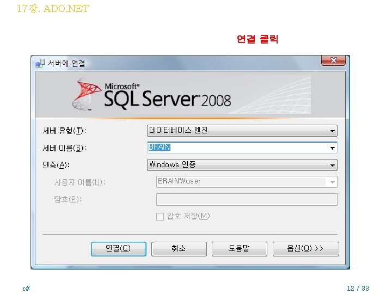Click the 서버 이름(S) label
392x294 pixels.
click(x=64, y=148)
